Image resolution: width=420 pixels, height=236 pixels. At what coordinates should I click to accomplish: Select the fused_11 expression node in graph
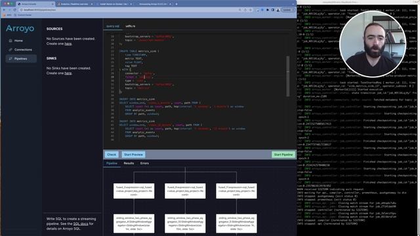click(236, 191)
